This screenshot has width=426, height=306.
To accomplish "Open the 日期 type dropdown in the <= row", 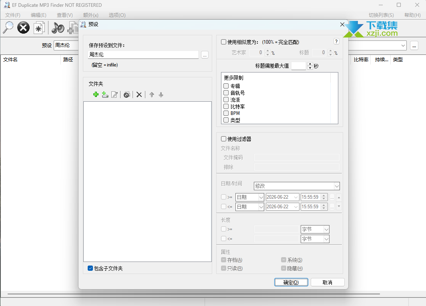I will point(250,207).
